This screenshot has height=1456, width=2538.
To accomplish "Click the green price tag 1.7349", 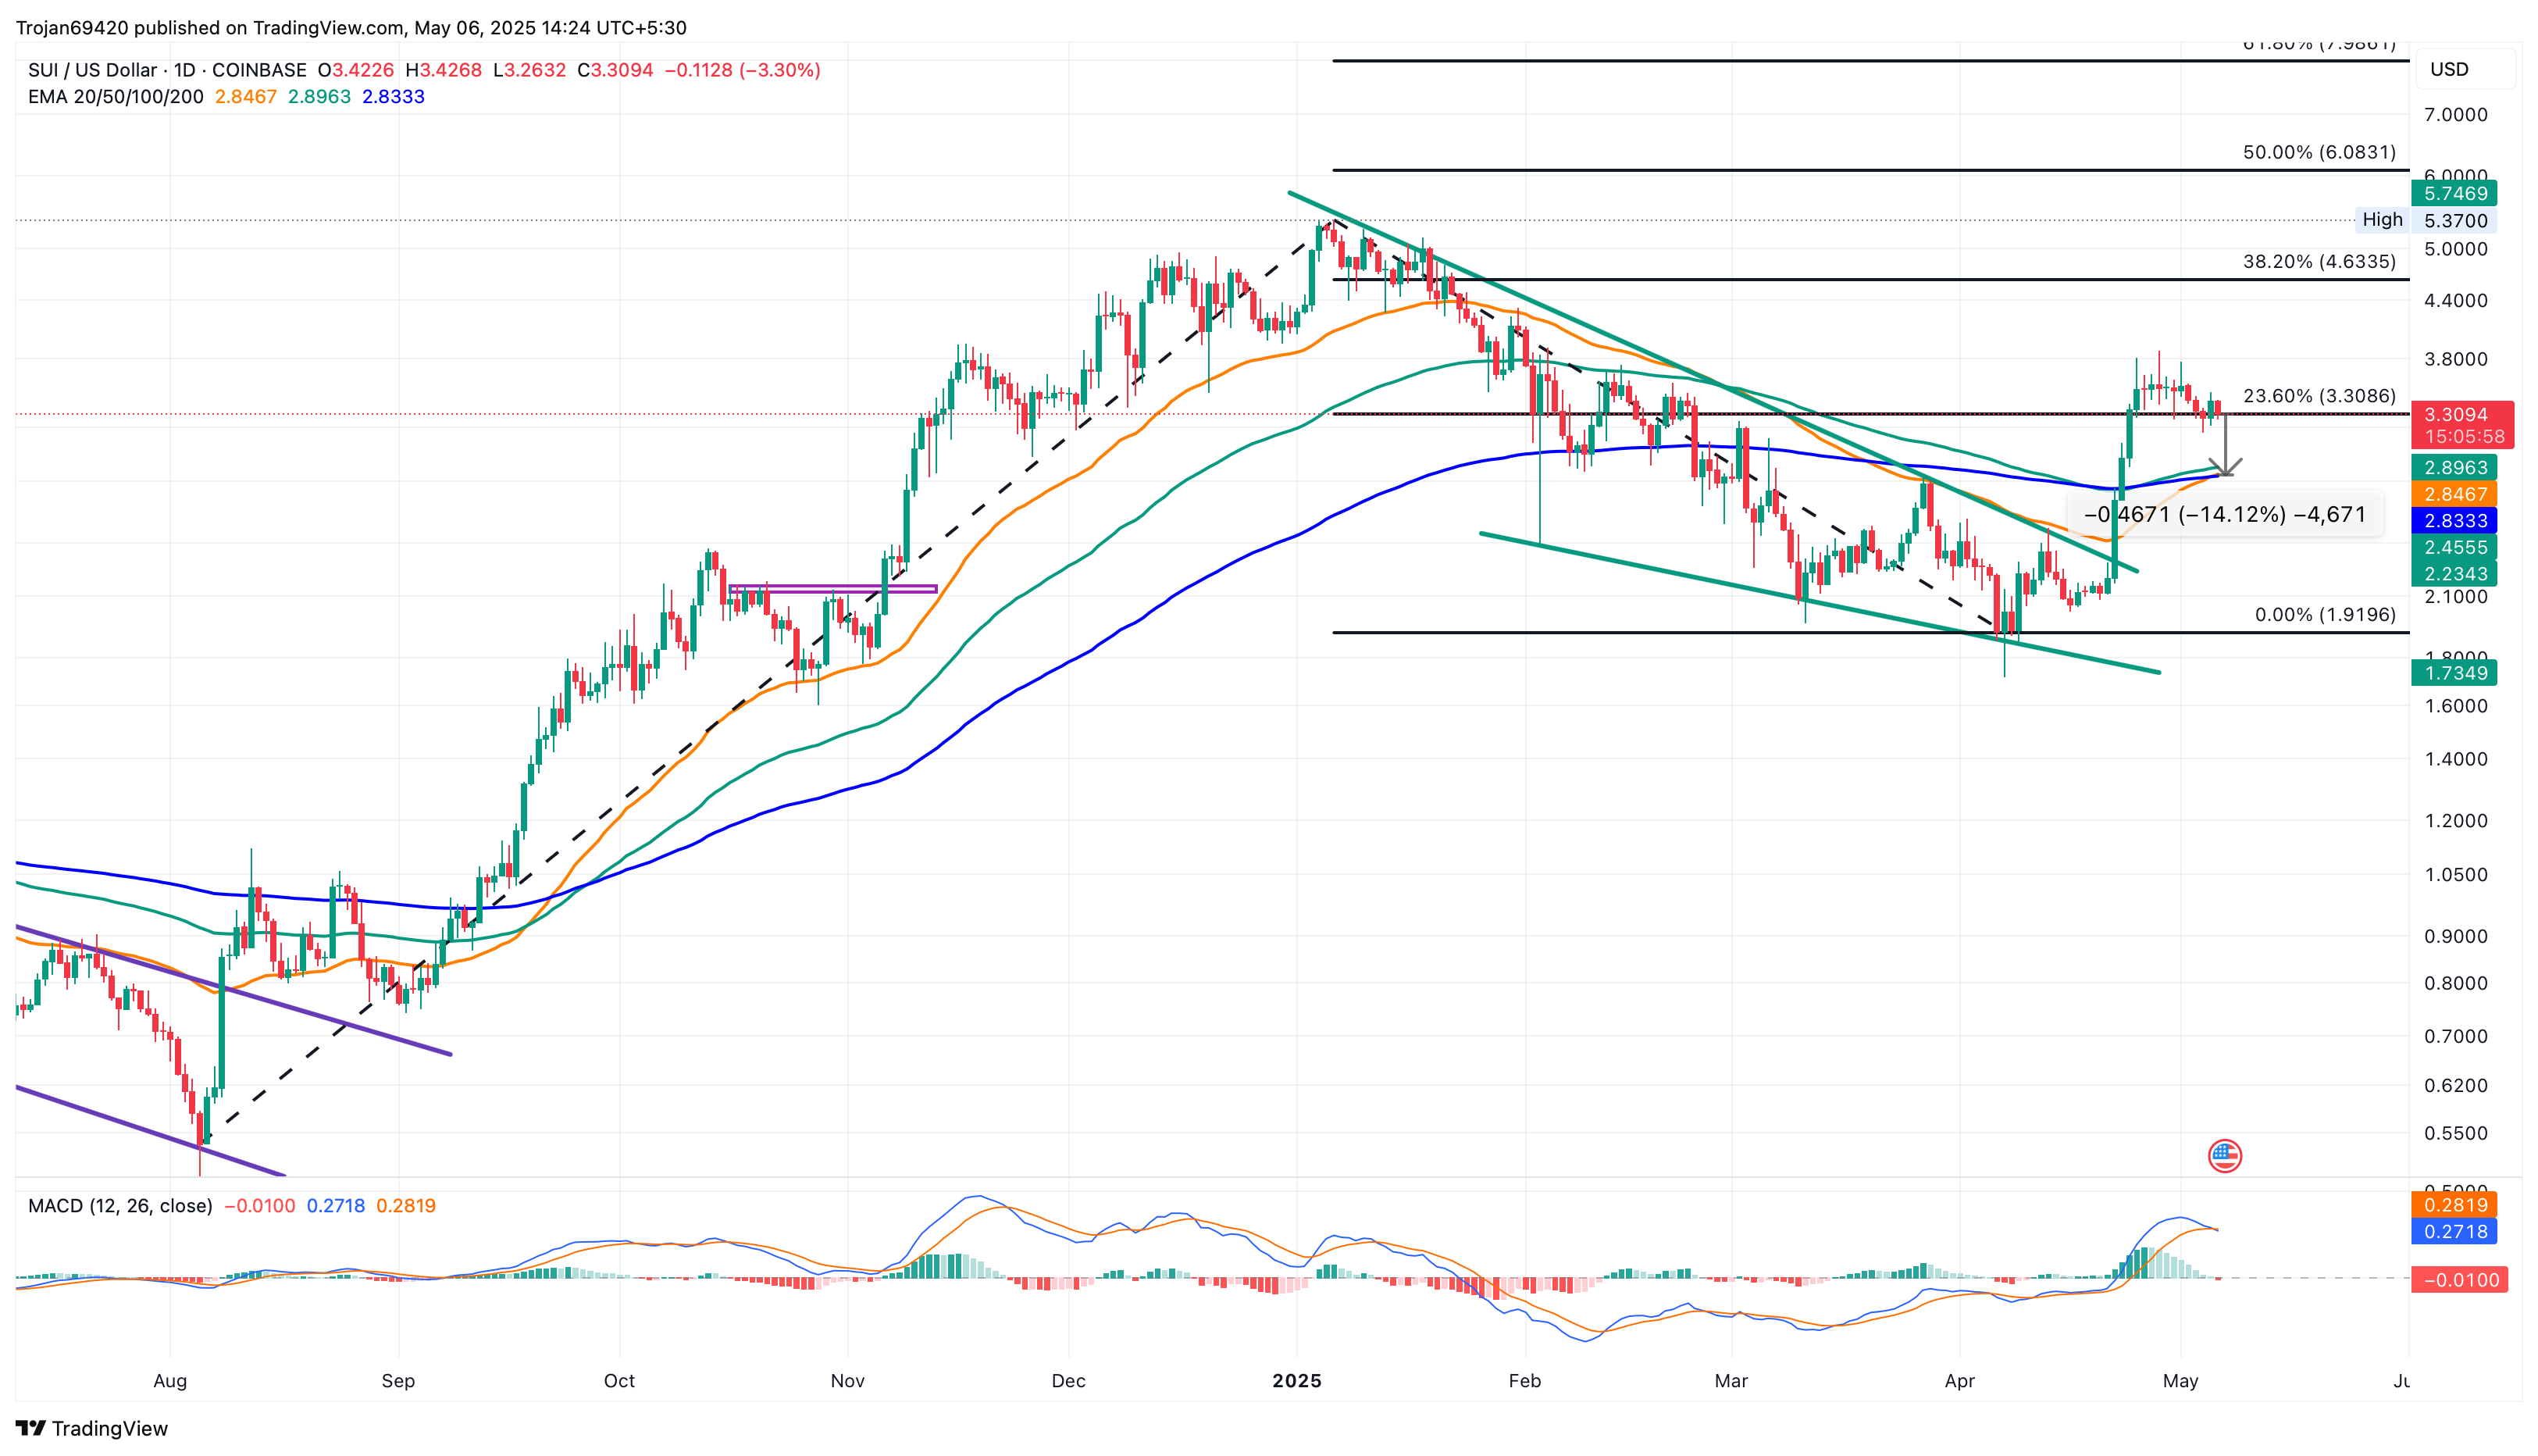I will 2454,672.
